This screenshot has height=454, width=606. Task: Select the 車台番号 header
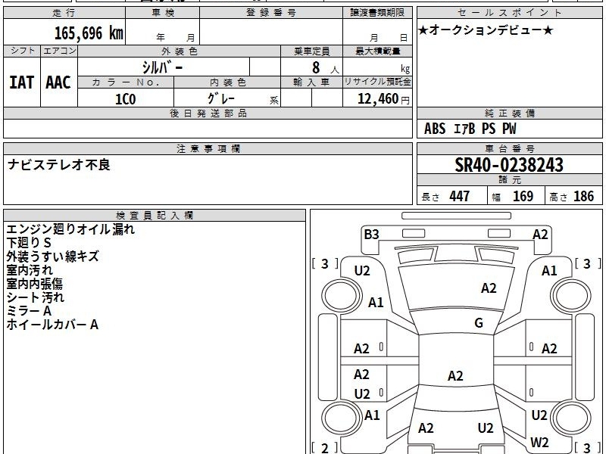[x=509, y=148]
